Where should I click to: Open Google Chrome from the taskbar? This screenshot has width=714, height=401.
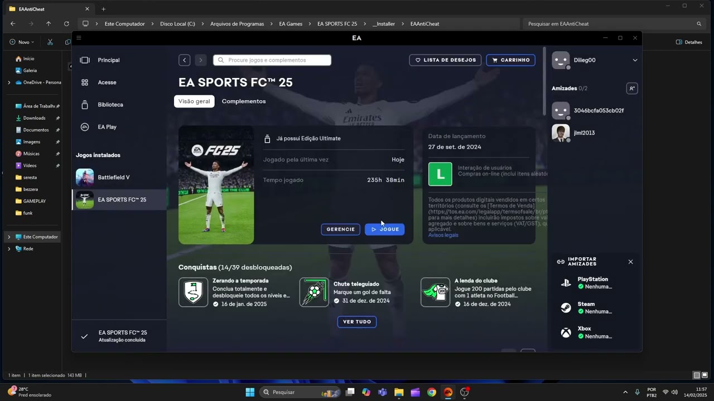point(431,392)
